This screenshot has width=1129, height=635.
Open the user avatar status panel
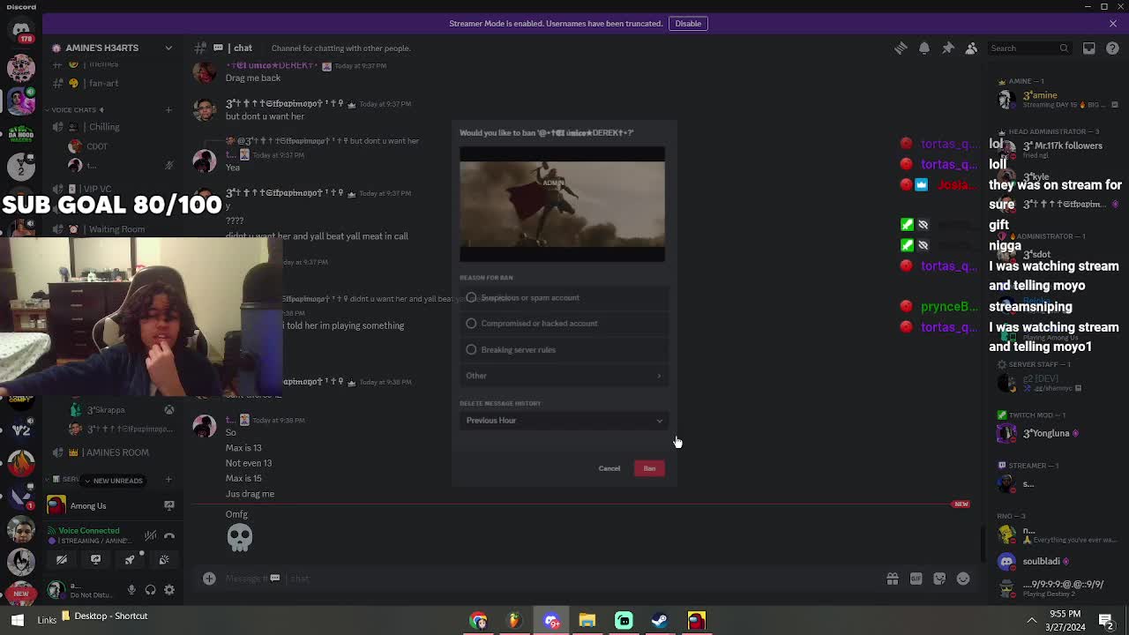(x=56, y=589)
